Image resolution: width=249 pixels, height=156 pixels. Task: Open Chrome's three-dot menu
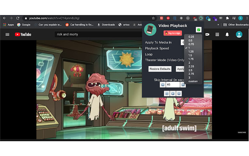(x=247, y=18)
